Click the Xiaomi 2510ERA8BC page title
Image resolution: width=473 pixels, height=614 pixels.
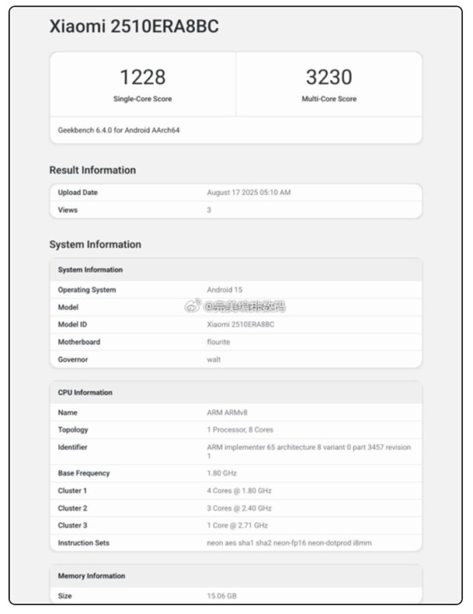coord(134,26)
